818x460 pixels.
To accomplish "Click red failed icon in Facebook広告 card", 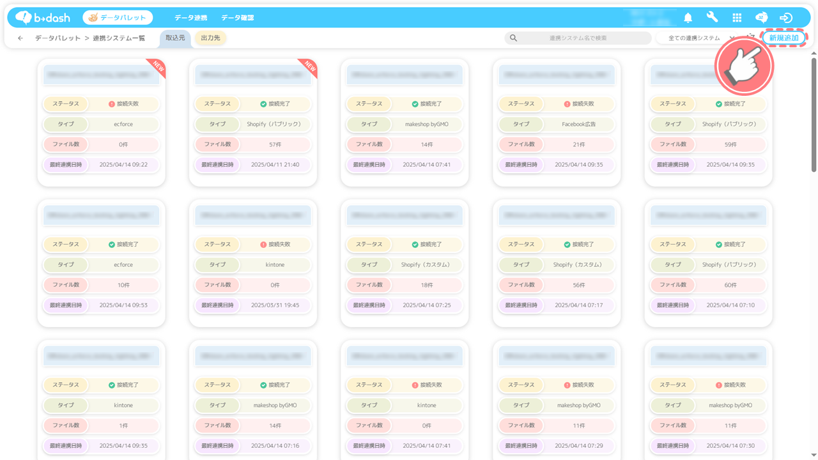I will (x=567, y=103).
